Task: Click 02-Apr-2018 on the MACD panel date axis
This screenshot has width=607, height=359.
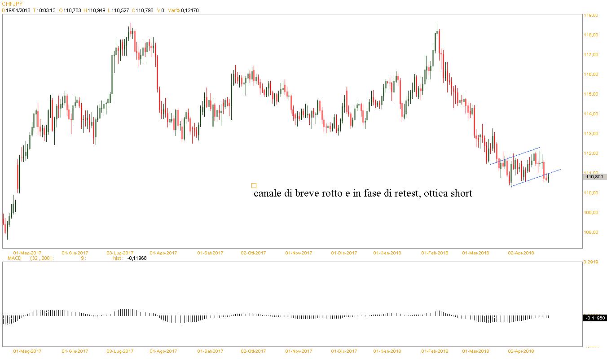Action: 521,351
